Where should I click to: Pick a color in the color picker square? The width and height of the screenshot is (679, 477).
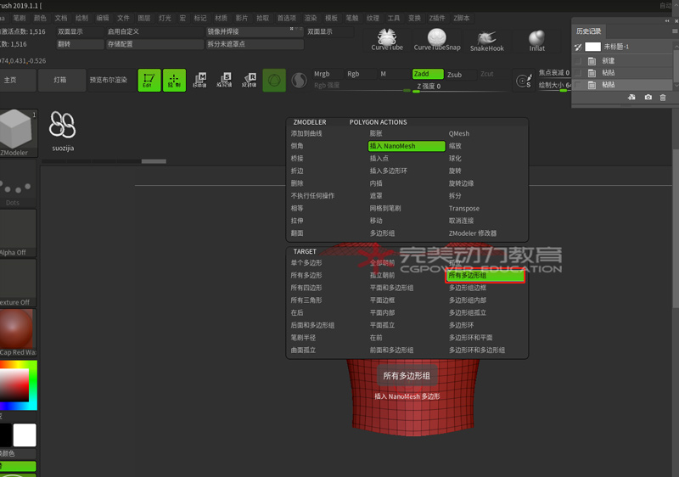click(x=14, y=388)
